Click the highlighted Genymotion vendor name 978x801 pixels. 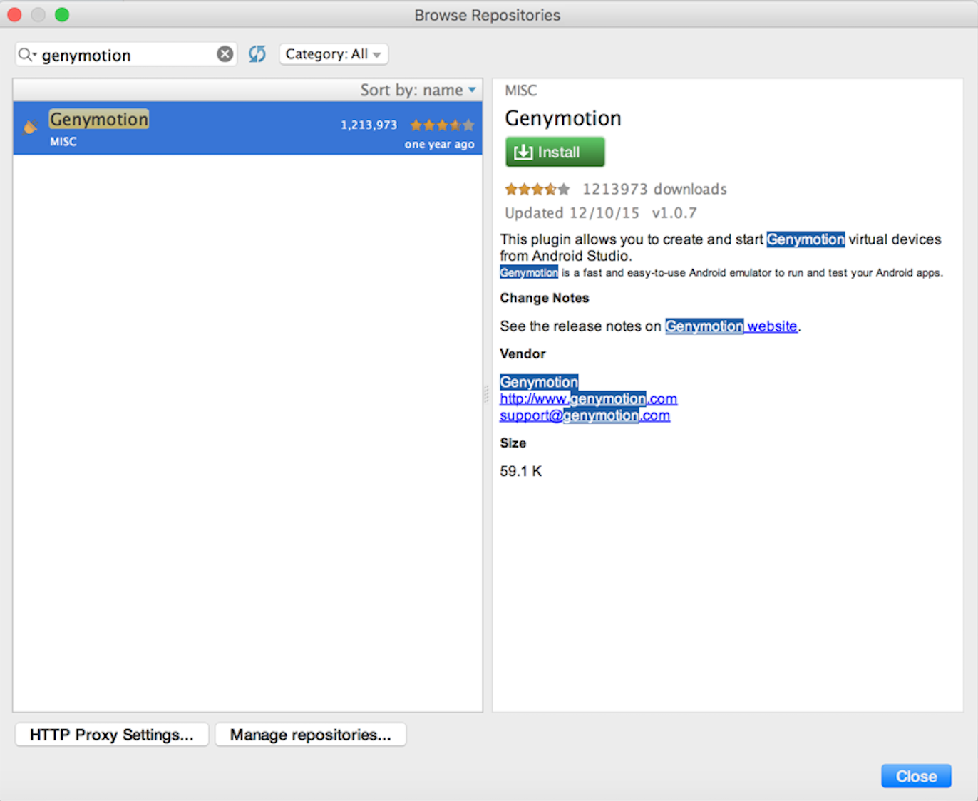pyautogui.click(x=539, y=382)
